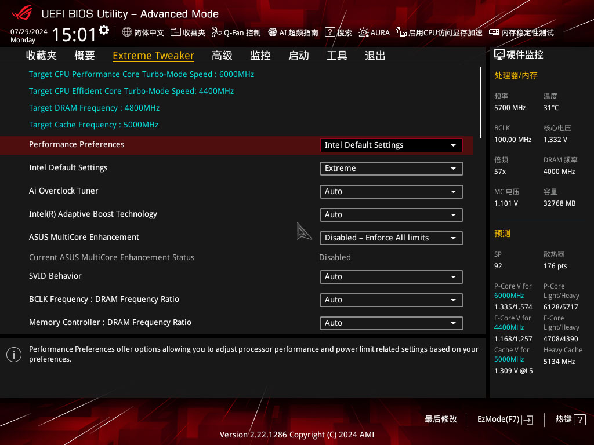This screenshot has width=594, height=445.
Task: Switch to the 收藏夹 main tab
Action: click(x=41, y=56)
